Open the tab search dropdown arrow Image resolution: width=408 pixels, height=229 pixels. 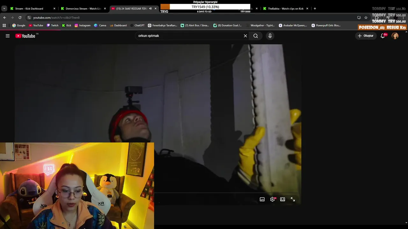[x=4, y=9]
